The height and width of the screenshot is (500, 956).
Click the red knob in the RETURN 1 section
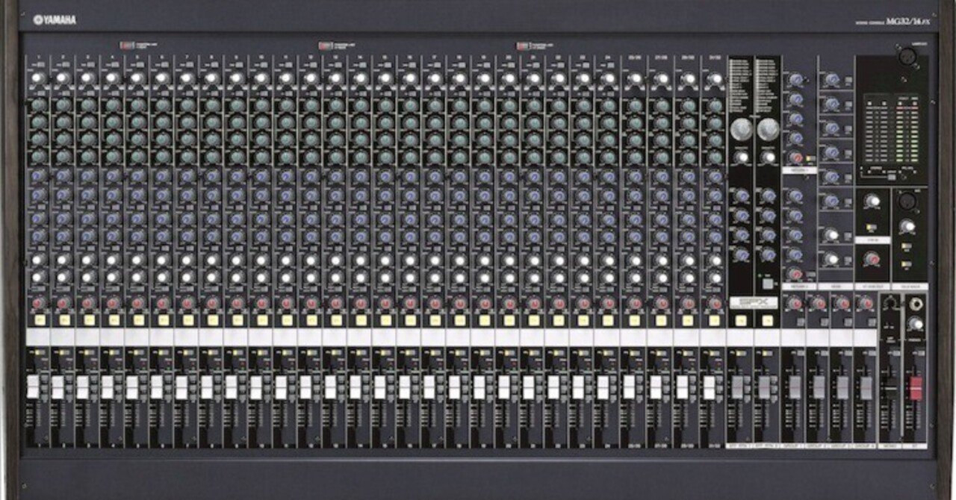[x=795, y=158]
